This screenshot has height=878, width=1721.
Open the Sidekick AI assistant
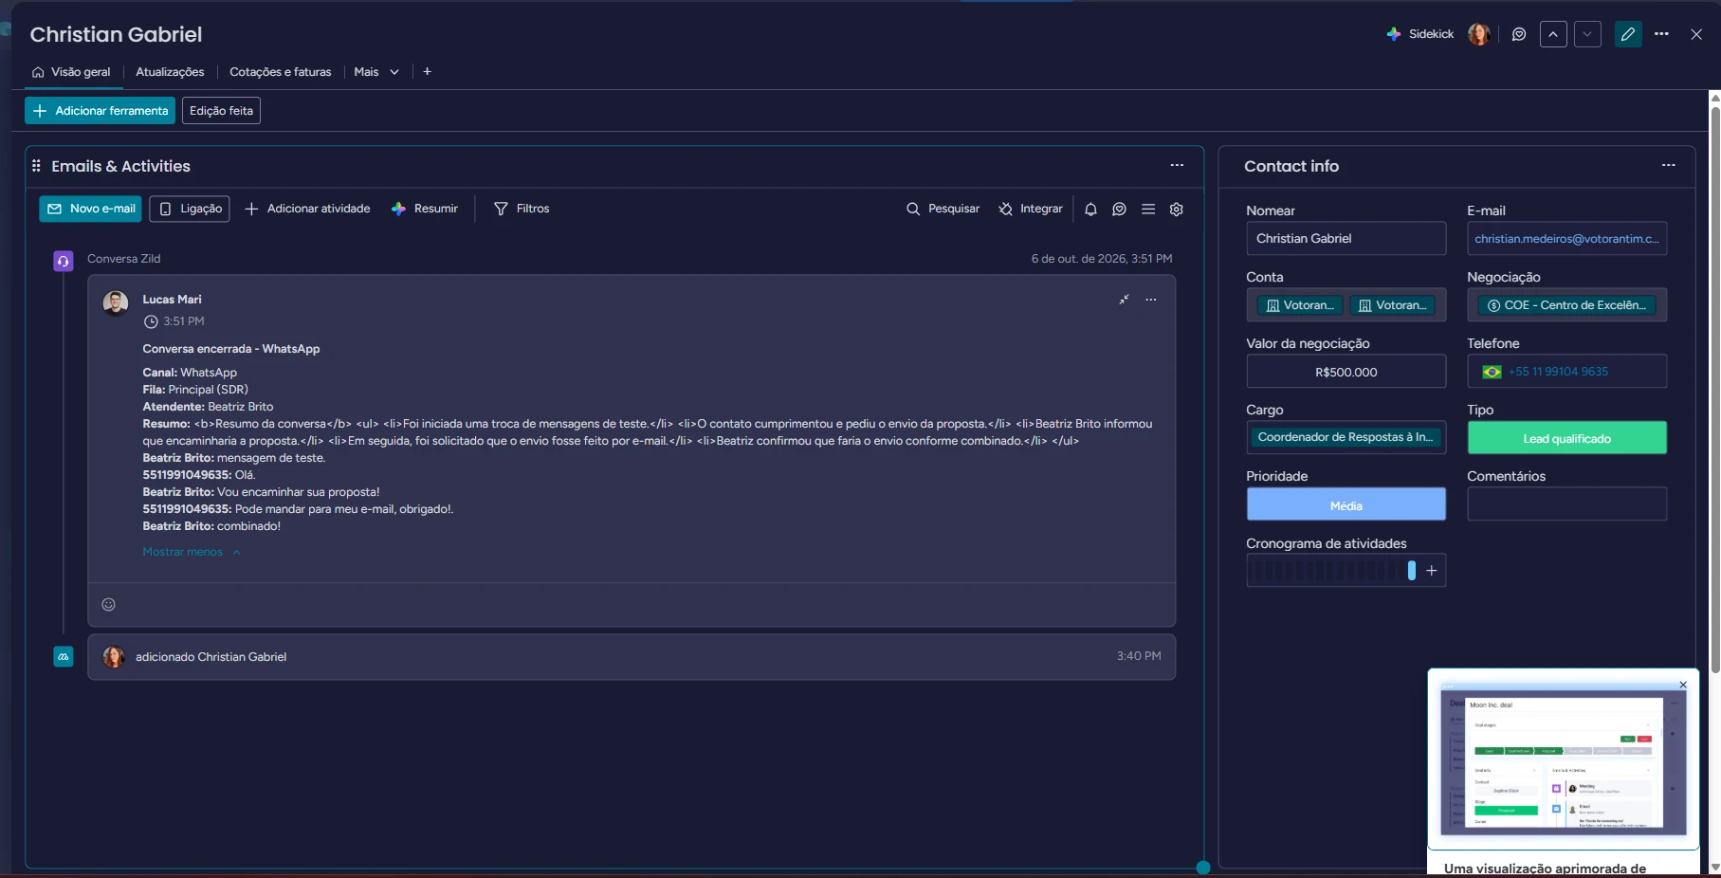pos(1419,34)
